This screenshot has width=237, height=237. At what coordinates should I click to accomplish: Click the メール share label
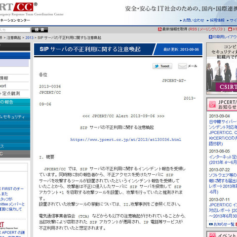click(x=193, y=66)
